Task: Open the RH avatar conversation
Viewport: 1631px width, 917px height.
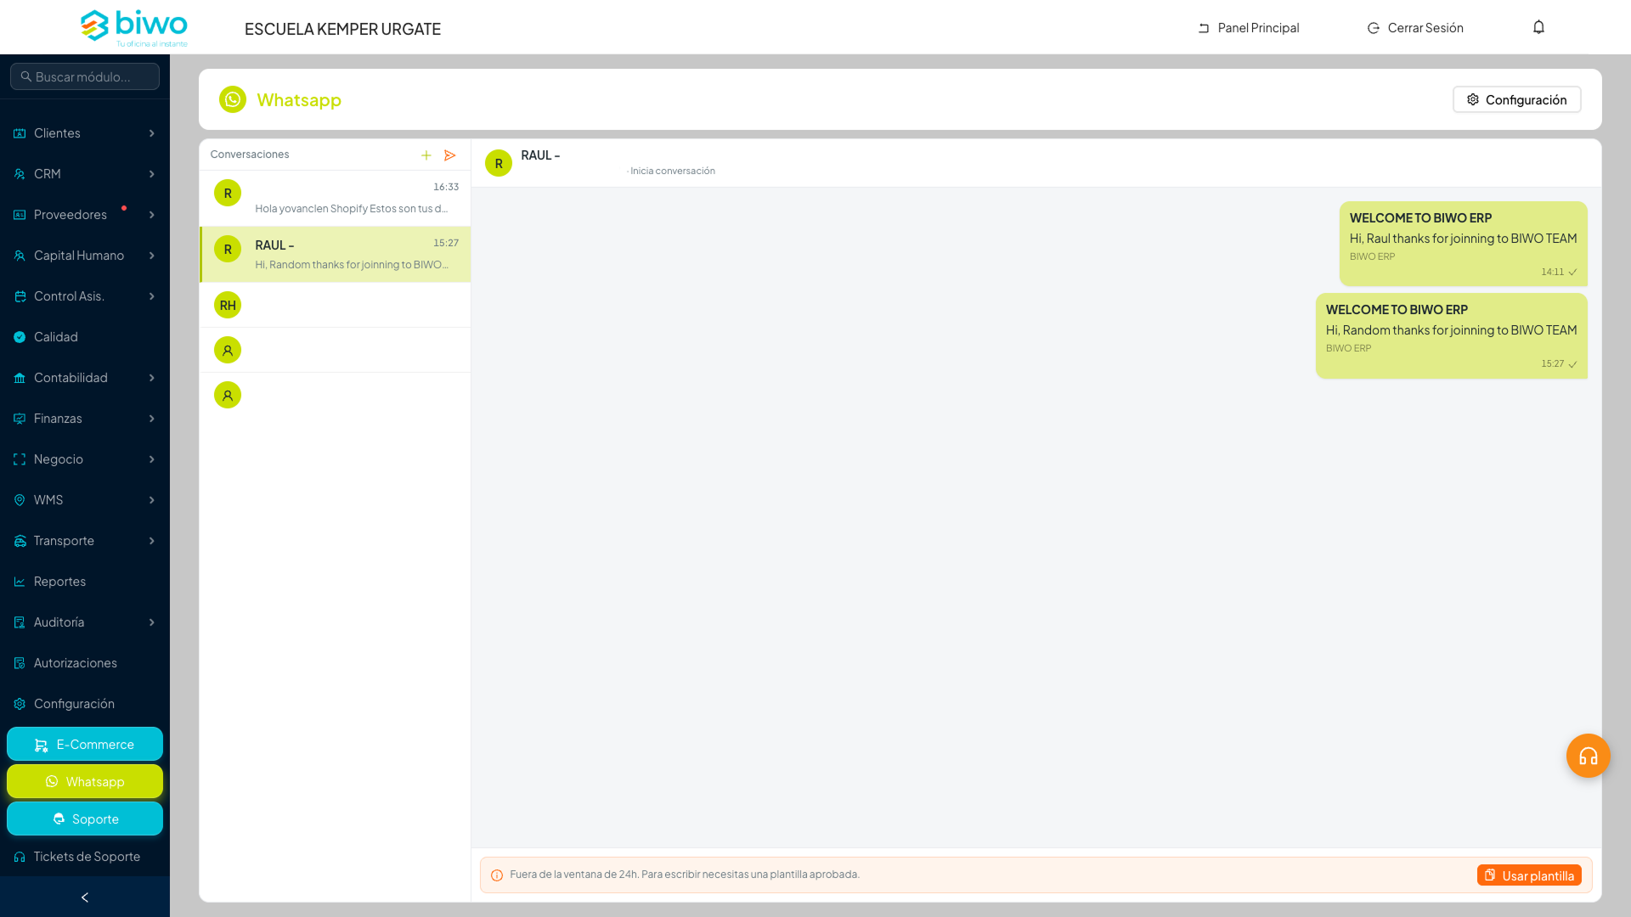Action: (x=335, y=305)
